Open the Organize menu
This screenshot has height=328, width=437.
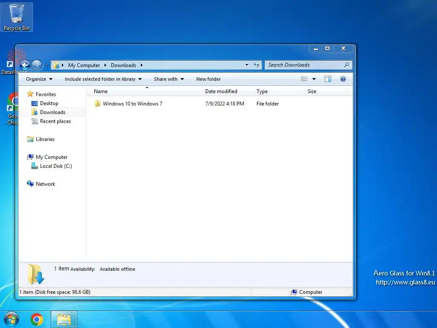39,79
